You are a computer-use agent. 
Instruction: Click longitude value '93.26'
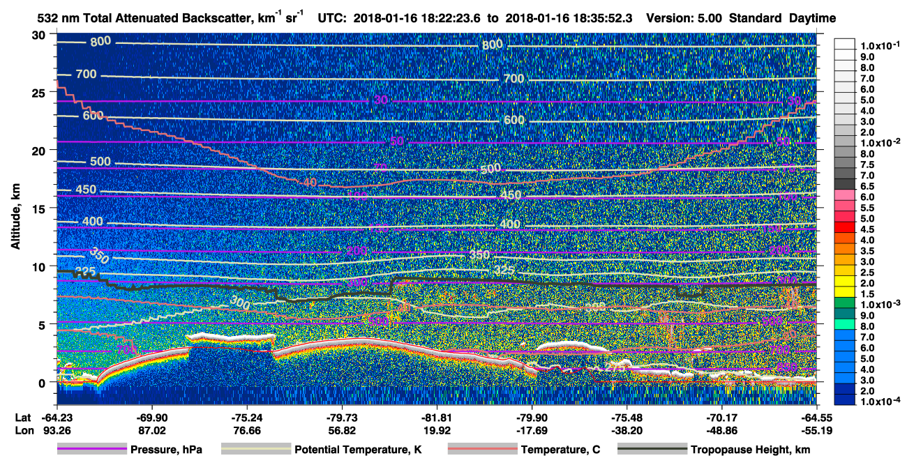56,431
